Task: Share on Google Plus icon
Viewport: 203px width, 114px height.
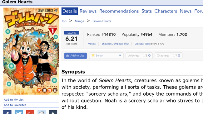Action: pyautogui.click(x=30, y=112)
